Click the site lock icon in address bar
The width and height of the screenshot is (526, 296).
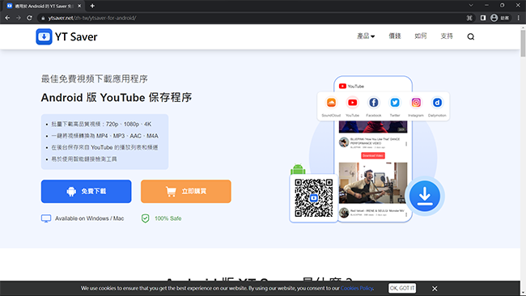[43, 18]
